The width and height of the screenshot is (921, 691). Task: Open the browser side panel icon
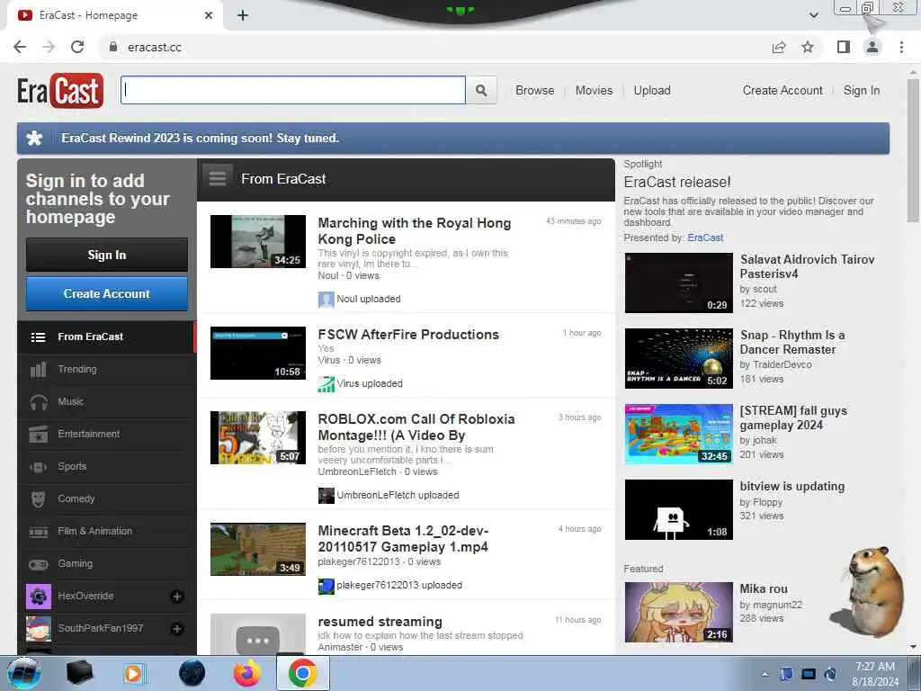pos(844,47)
